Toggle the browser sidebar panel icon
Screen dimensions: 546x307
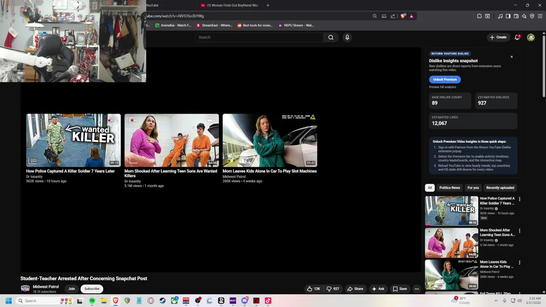pyautogui.click(x=508, y=16)
